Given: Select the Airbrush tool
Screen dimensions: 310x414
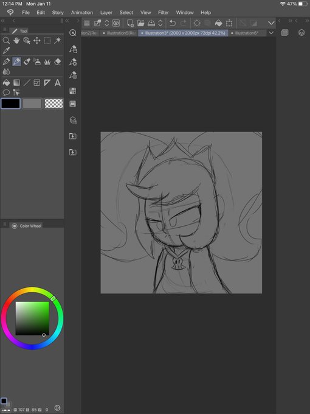Looking at the screenshot, I should [37, 61].
